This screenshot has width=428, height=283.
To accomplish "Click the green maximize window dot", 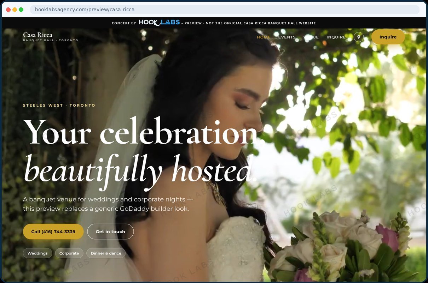I will point(21,10).
